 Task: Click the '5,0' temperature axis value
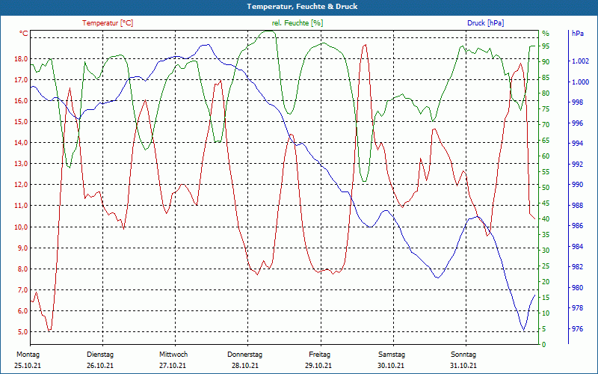(23, 332)
